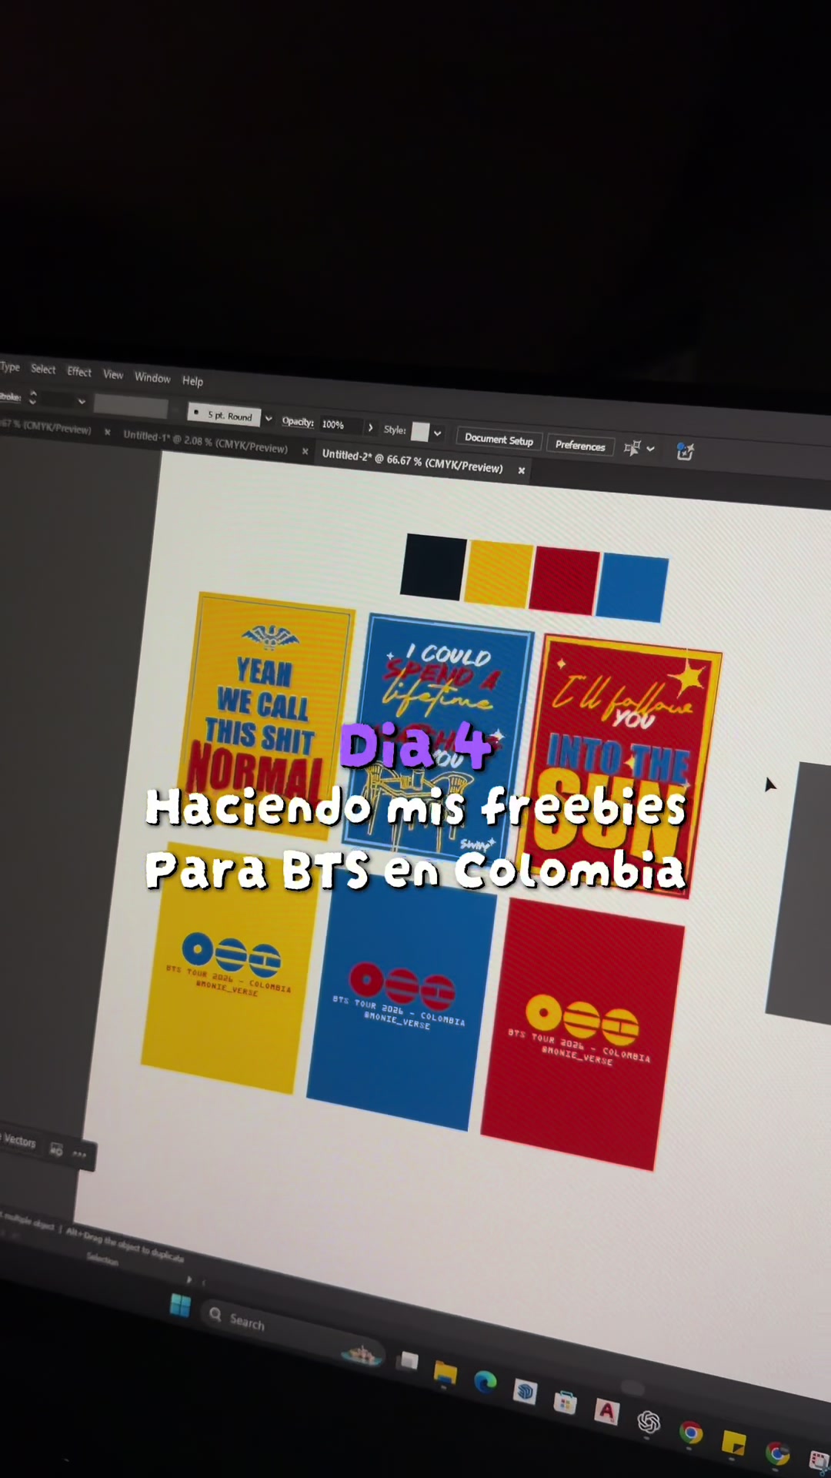Open the three-dot more options in task bar
Image resolution: width=831 pixels, height=1478 pixels.
pos(79,1154)
